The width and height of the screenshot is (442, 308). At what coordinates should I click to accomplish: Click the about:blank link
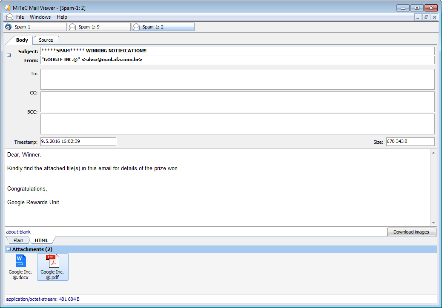(x=18, y=232)
